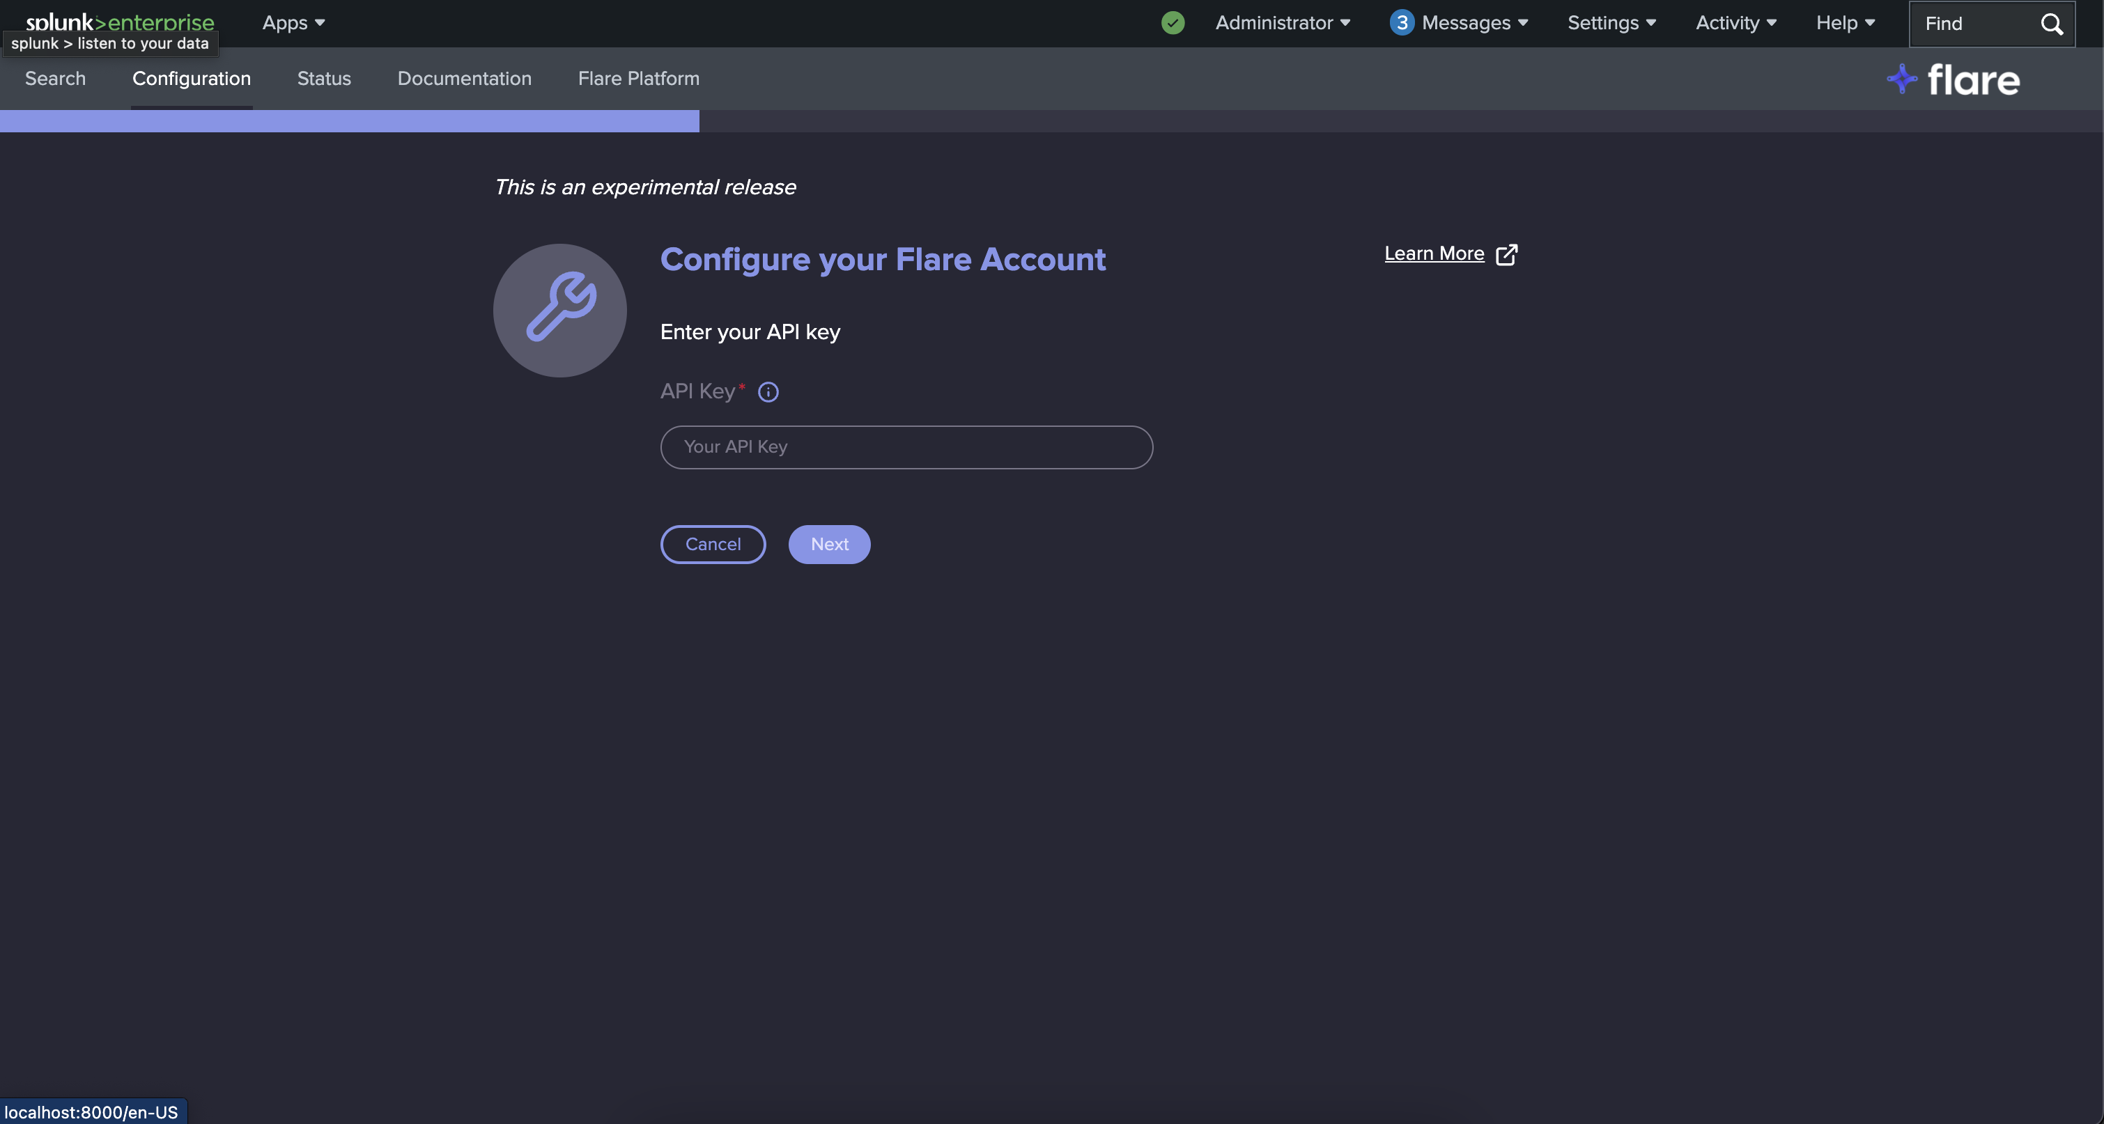The width and height of the screenshot is (2104, 1124).
Task: Click the setup progress bar
Action: click(1052, 120)
